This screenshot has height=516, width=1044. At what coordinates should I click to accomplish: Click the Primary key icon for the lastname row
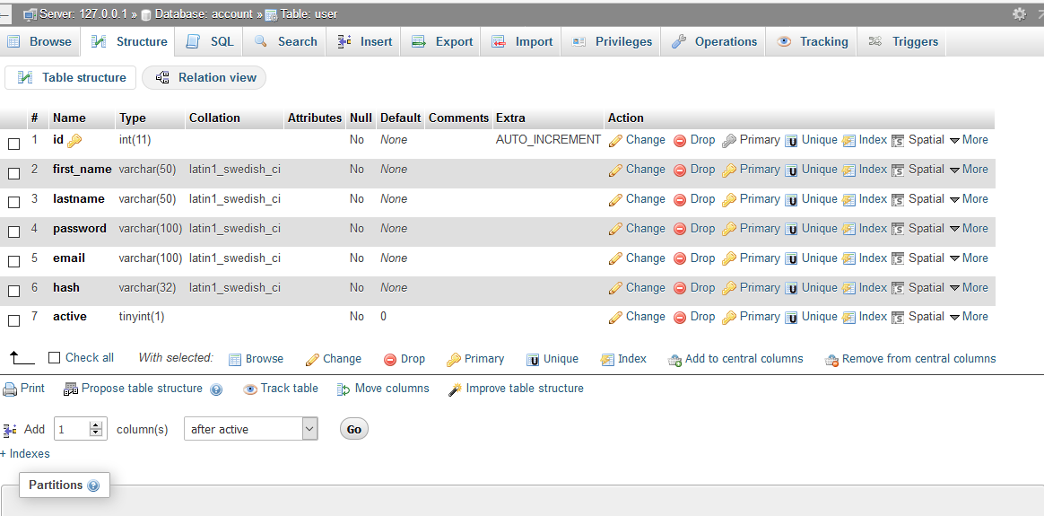click(729, 199)
